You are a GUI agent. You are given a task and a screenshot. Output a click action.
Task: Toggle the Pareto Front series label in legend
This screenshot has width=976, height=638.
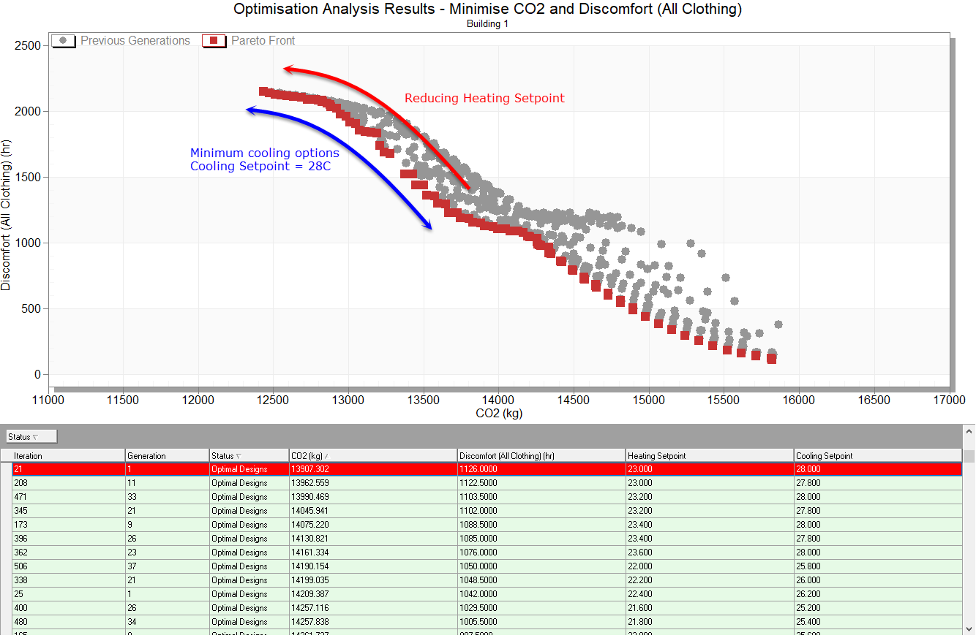pyautogui.click(x=263, y=41)
